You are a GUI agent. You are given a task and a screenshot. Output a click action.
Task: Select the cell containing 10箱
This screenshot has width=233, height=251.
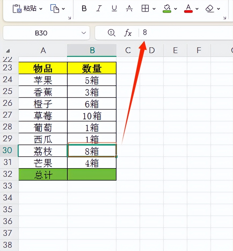point(92,115)
